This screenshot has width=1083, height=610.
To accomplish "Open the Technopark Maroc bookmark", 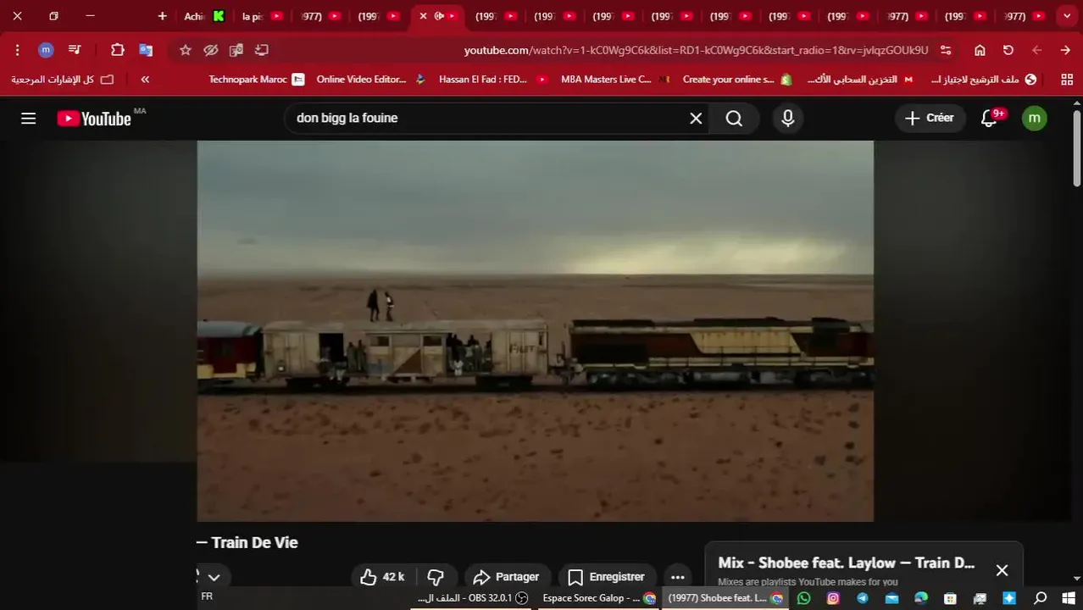I will coord(256,80).
